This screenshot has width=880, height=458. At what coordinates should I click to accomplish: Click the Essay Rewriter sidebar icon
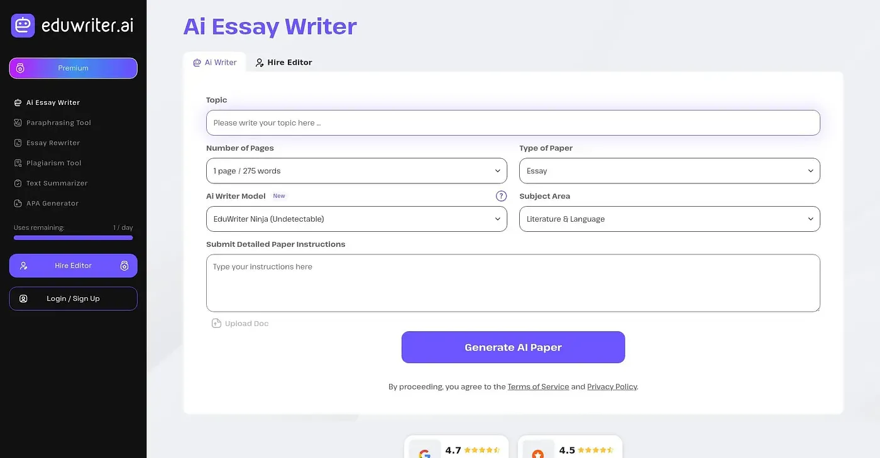coord(18,143)
